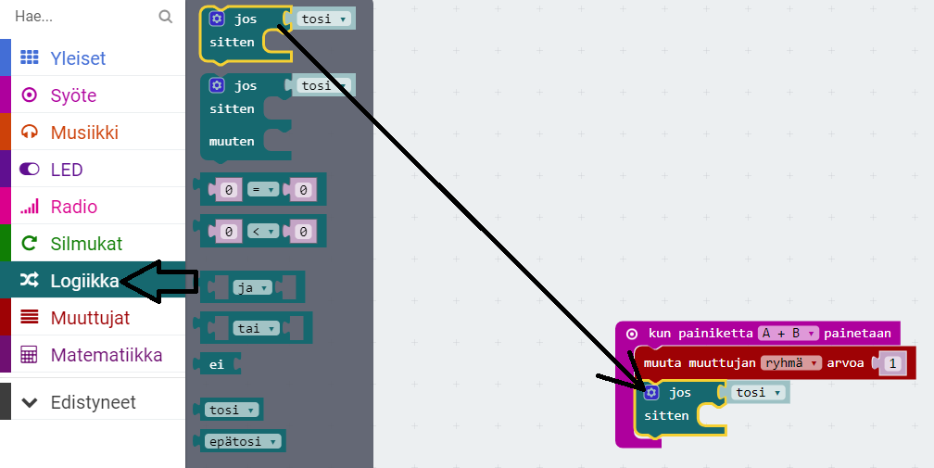Select the Logiikka category
The image size is (934, 468).
(83, 281)
